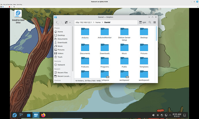199x119 pixels.
Task: Click the Search magnifier icon in Dolphin
Action: (150, 22)
